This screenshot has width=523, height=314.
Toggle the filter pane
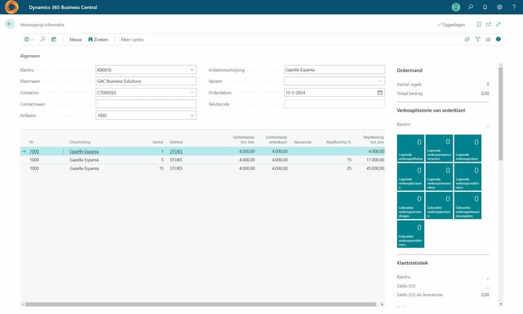point(478,39)
